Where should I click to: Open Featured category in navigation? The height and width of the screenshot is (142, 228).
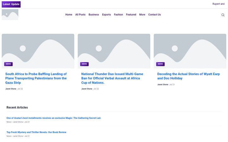tap(131, 15)
